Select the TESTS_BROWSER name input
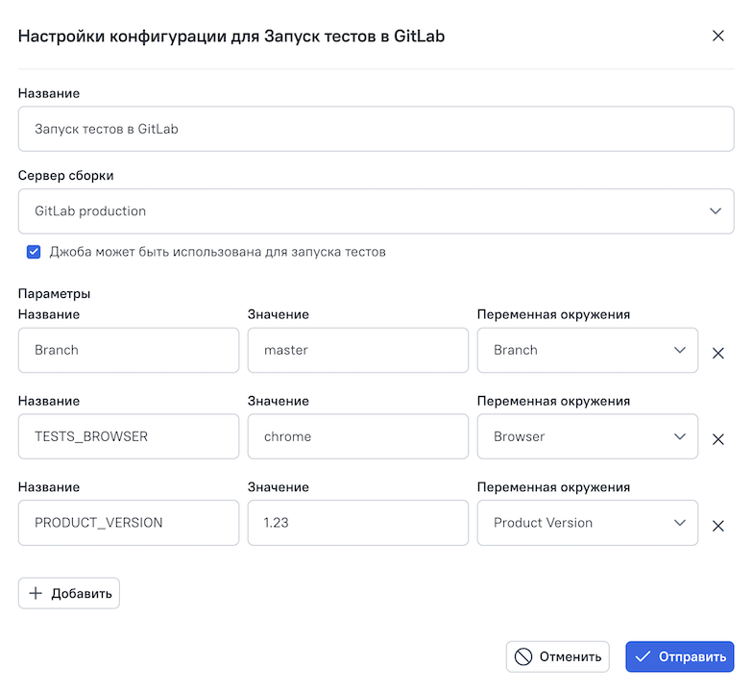 [x=129, y=436]
